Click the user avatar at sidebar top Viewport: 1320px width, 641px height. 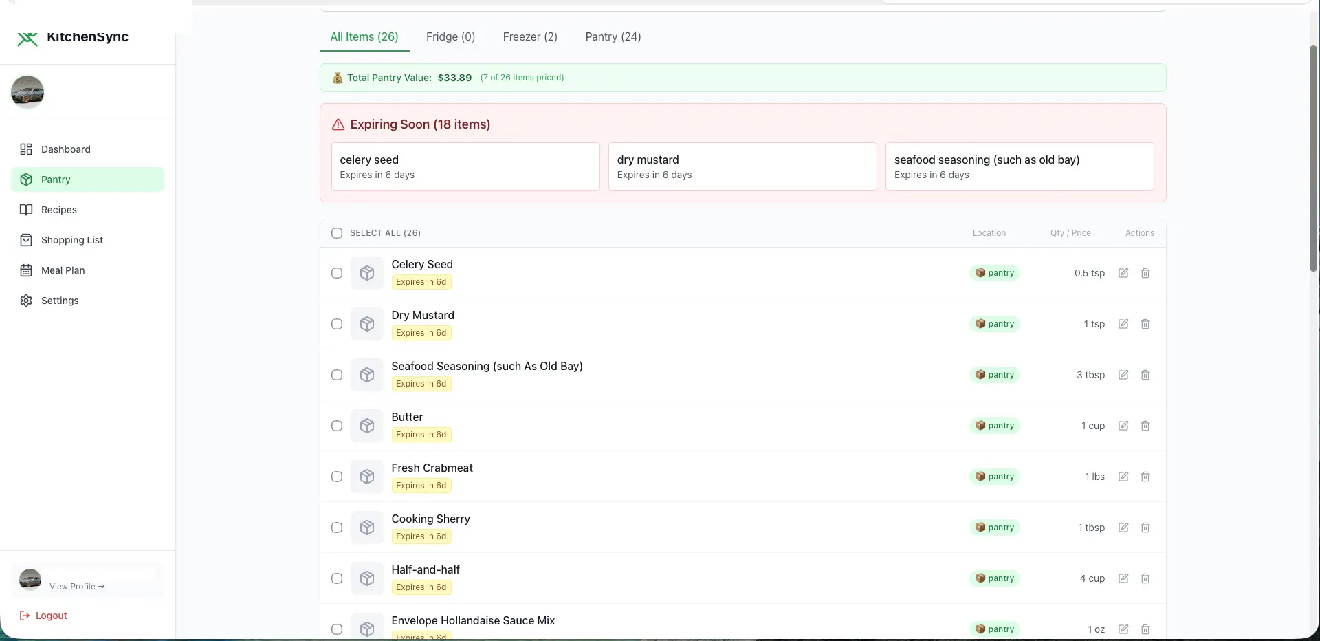pyautogui.click(x=27, y=92)
